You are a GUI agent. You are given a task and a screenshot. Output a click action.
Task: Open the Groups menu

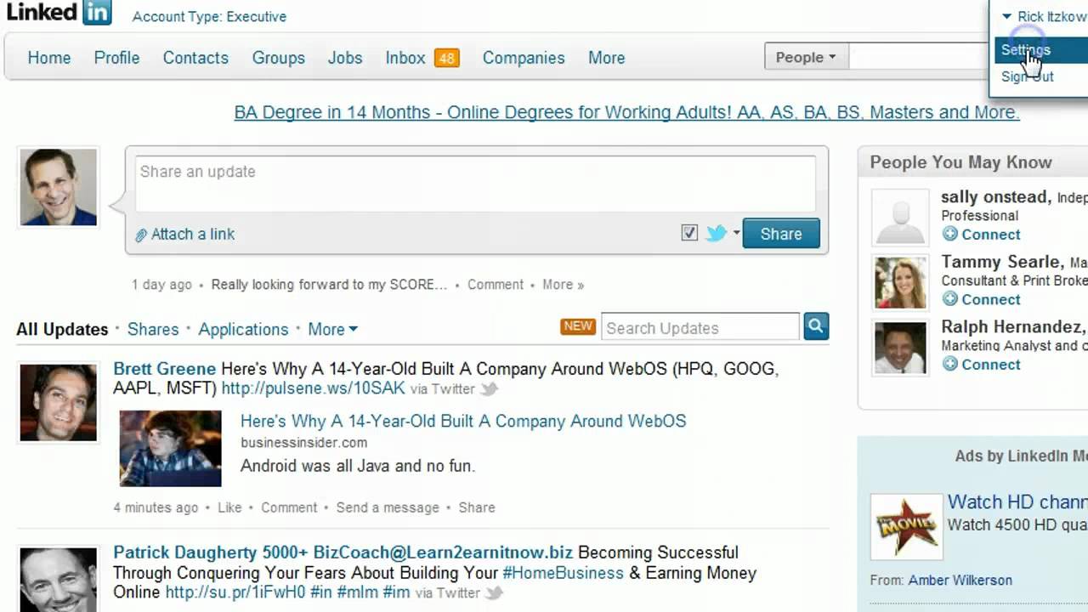(278, 58)
